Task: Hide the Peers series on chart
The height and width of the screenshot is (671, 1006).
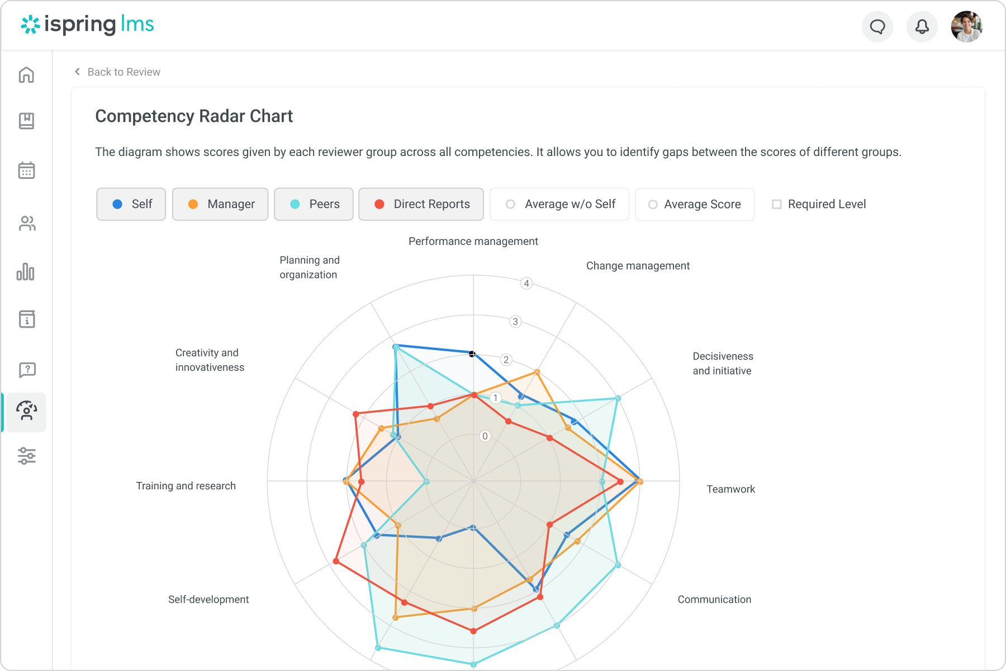Action: [314, 204]
